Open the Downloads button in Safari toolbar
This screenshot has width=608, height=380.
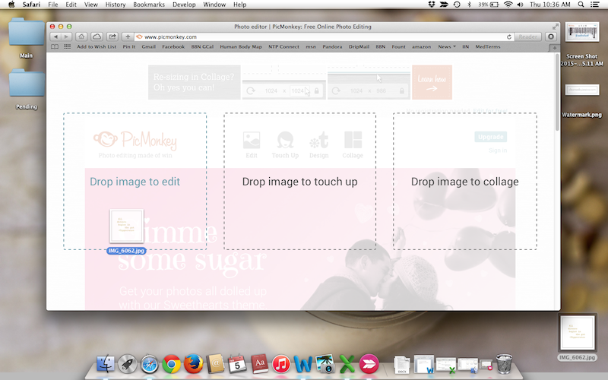pos(551,36)
